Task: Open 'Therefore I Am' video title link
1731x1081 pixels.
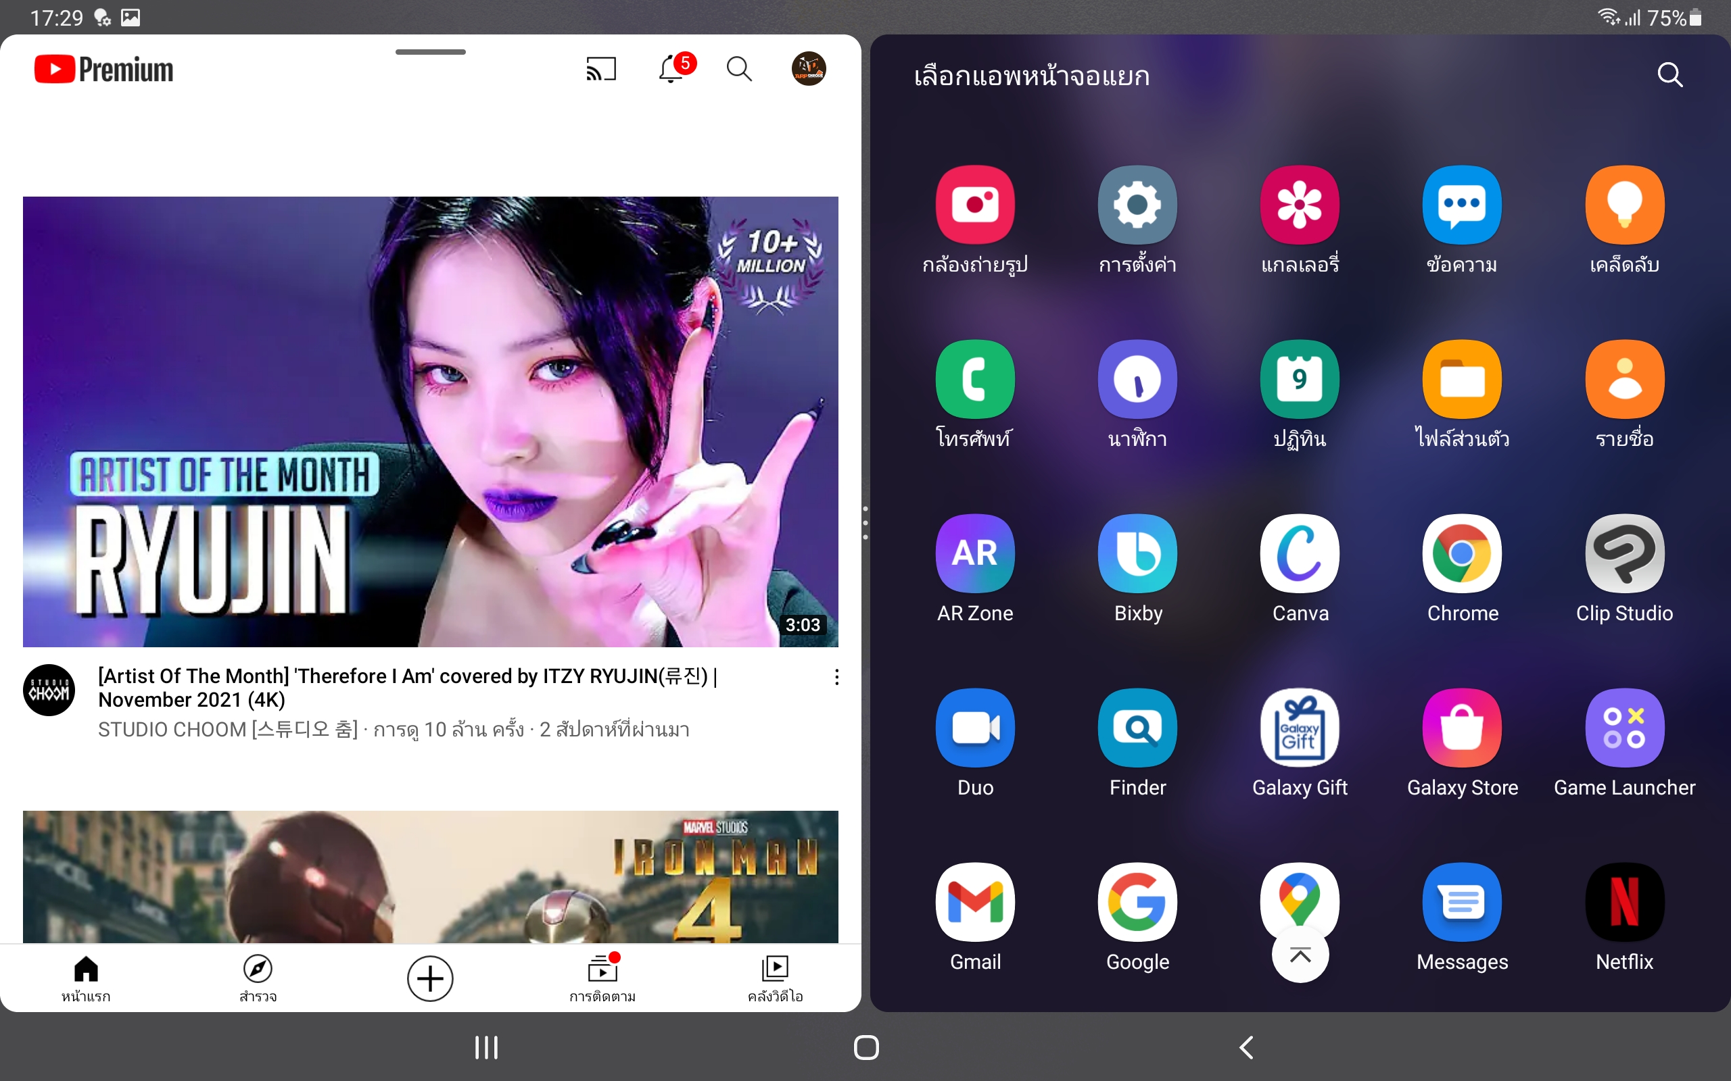Action: (408, 688)
